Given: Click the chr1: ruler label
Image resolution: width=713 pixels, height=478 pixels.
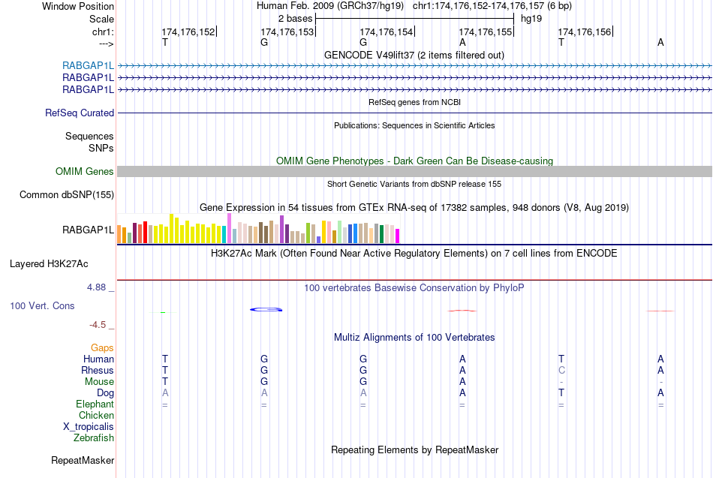Looking at the screenshot, I should [103, 32].
